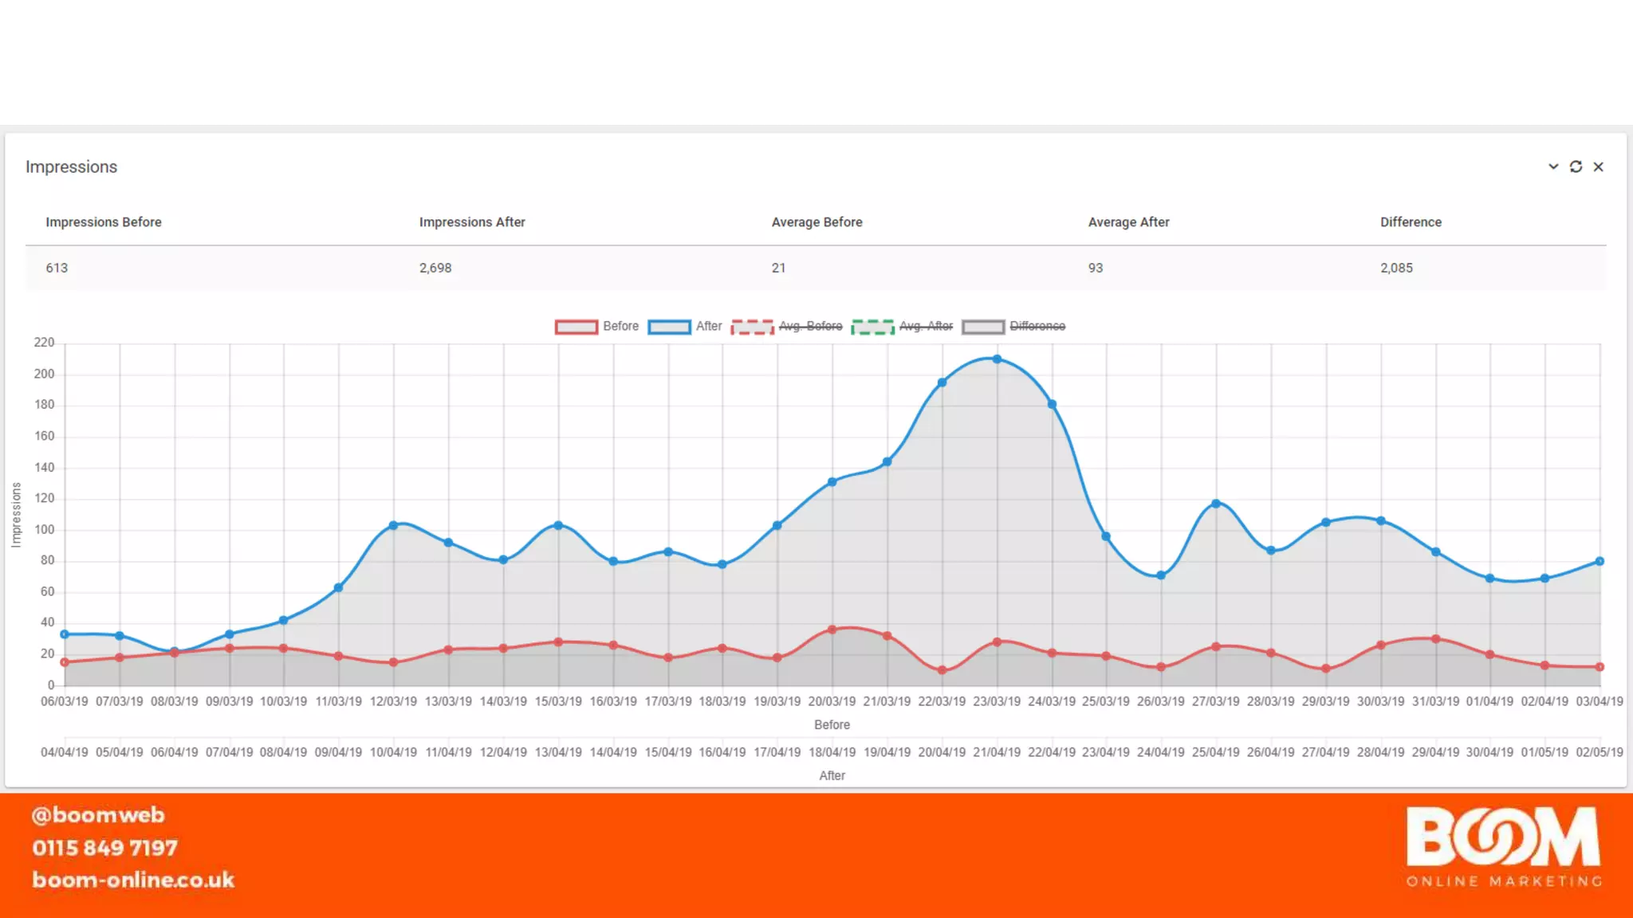Click the blue data point at 27/03/19
Viewport: 1633px width, 918px height.
coord(1216,504)
